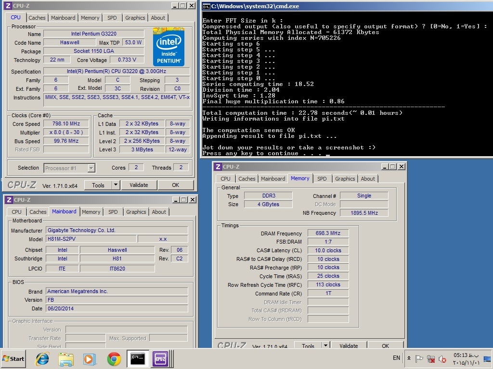Click the Gigabyte Technology manufacturer field
Image resolution: width=493 pixels, height=369 pixels.
[x=117, y=230]
